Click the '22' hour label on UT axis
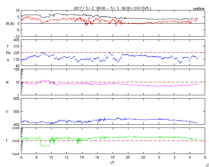Viewport: 209px width, 167px height. (x=143, y=157)
